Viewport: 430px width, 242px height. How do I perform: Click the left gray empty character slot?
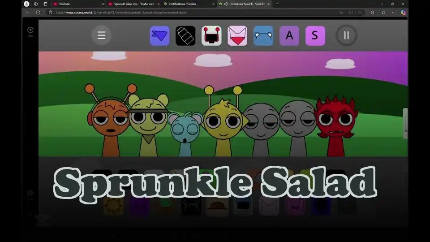tap(261, 129)
